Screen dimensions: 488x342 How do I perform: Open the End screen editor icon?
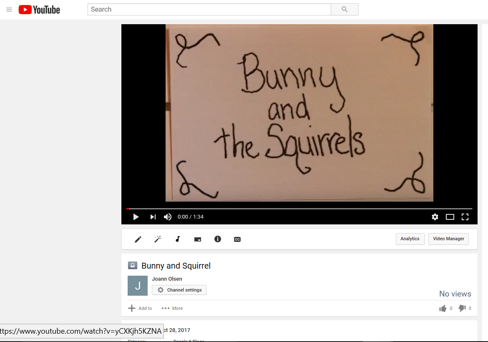tap(197, 239)
